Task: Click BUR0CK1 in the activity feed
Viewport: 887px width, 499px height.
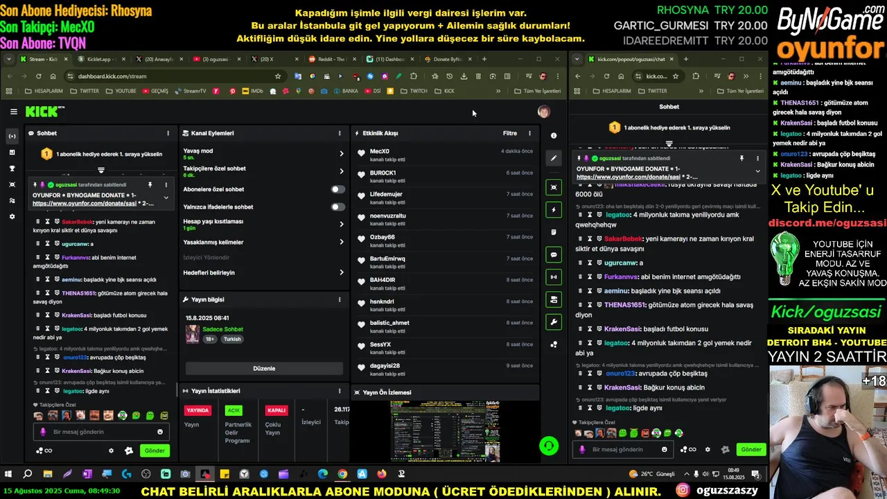Action: click(383, 173)
